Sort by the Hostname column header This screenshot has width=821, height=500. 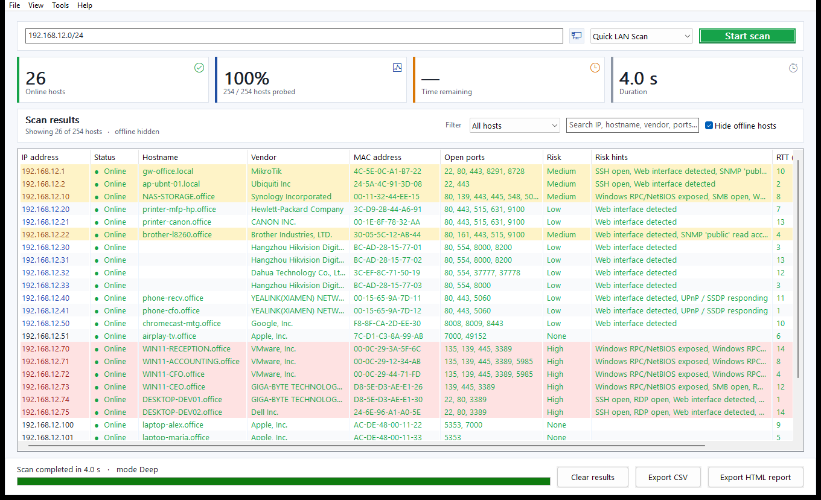pyautogui.click(x=193, y=157)
